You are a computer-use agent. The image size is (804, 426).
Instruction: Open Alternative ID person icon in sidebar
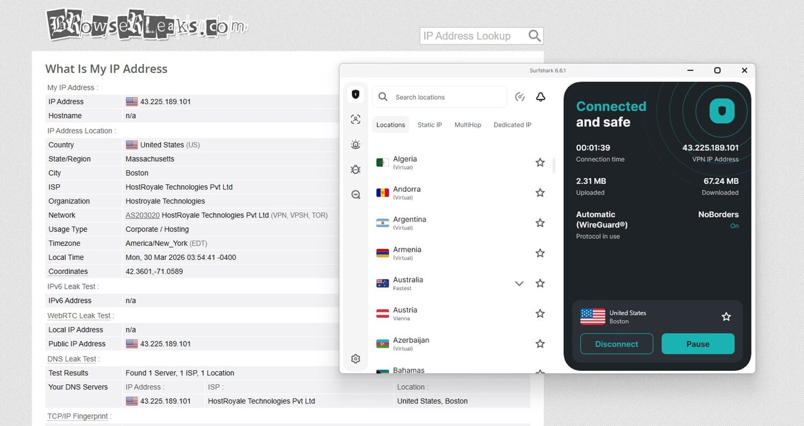(x=355, y=119)
